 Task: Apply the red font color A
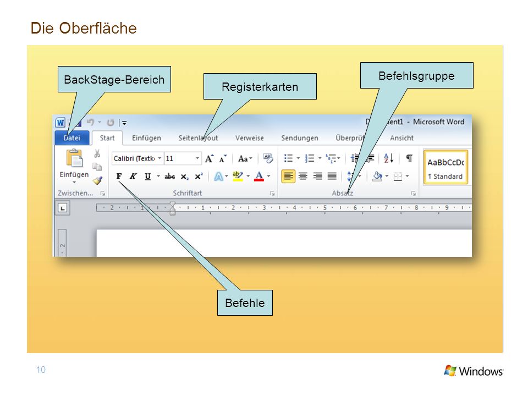(x=259, y=176)
